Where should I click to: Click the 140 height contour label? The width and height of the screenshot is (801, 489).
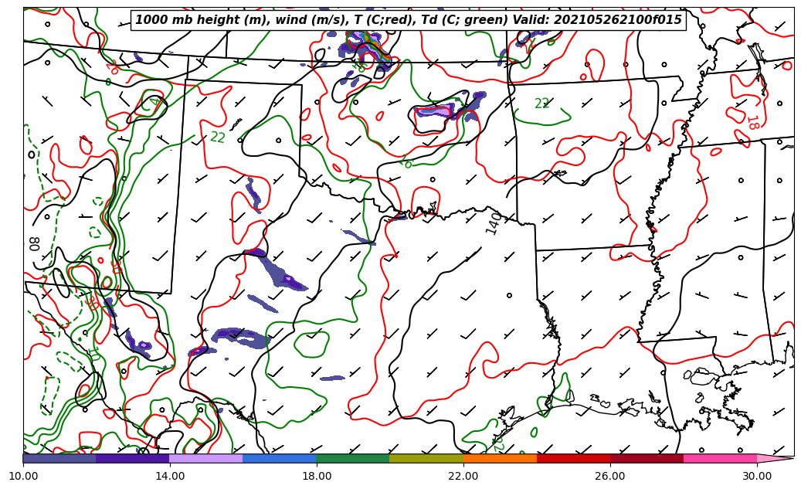(x=494, y=224)
